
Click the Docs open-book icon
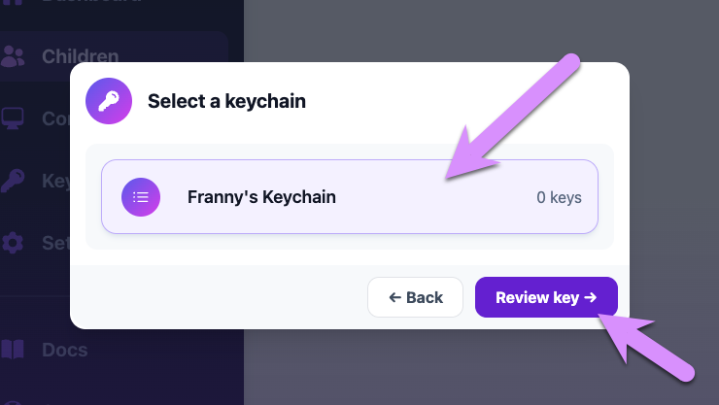point(13,350)
